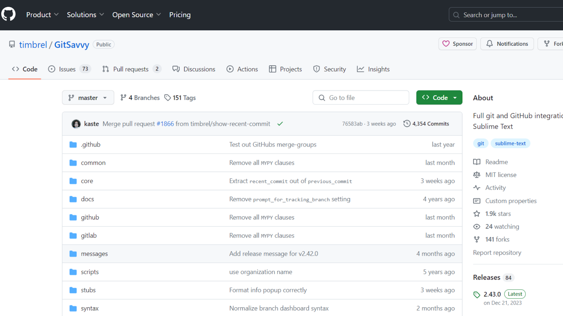Open commit 'Normalize branch dashboard syntax'
Screen dimensions: 563x316
279,308
